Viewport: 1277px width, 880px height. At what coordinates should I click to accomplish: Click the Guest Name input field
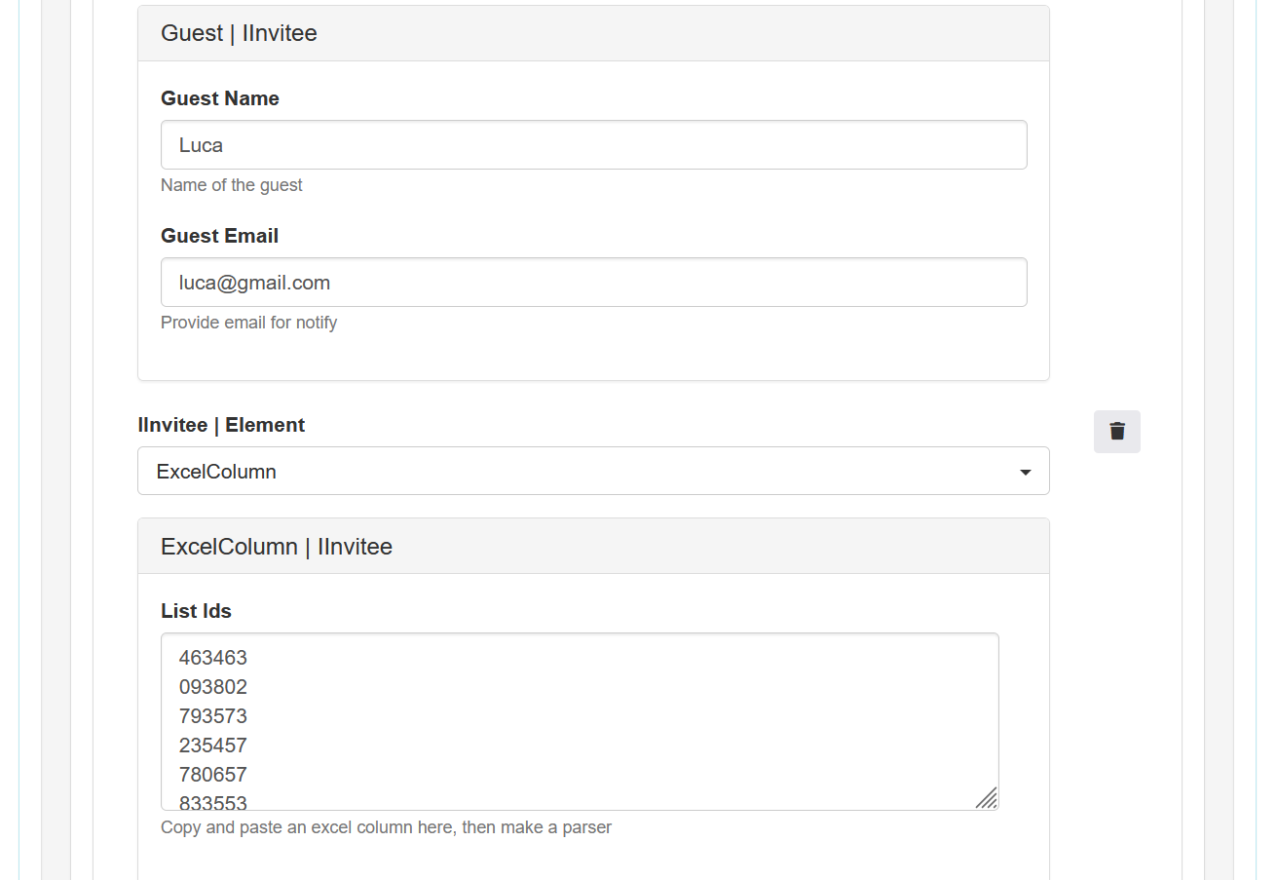click(593, 145)
